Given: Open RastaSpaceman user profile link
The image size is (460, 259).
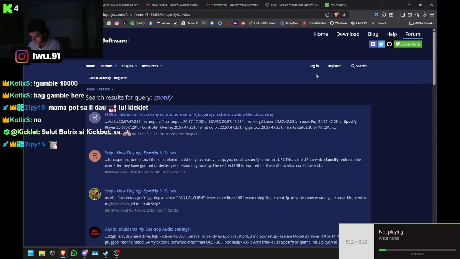Looking at the screenshot, I should (x=116, y=172).
